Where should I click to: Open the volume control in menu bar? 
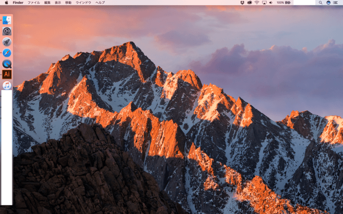pos(271,3)
